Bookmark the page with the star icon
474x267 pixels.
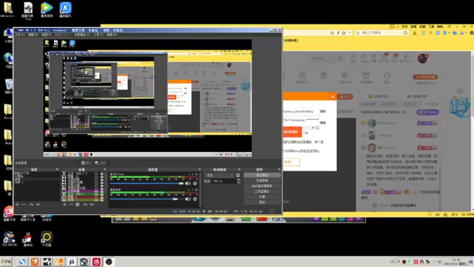coord(344,33)
